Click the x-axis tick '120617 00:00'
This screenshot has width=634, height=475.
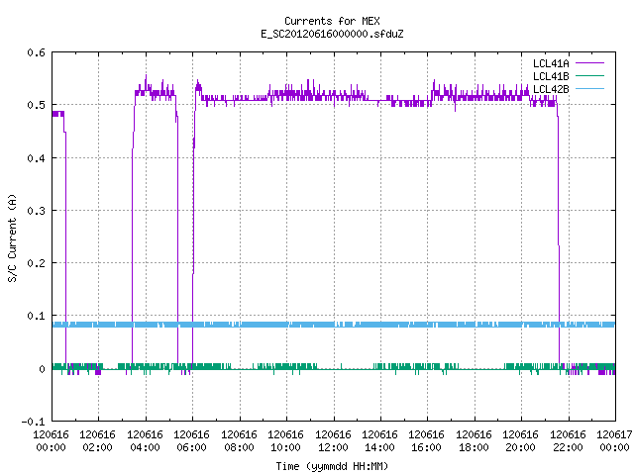(x=614, y=441)
